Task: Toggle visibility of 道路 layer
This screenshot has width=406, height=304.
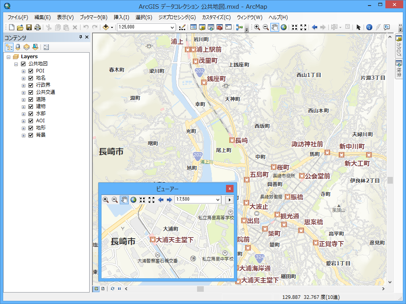Action: click(31, 99)
